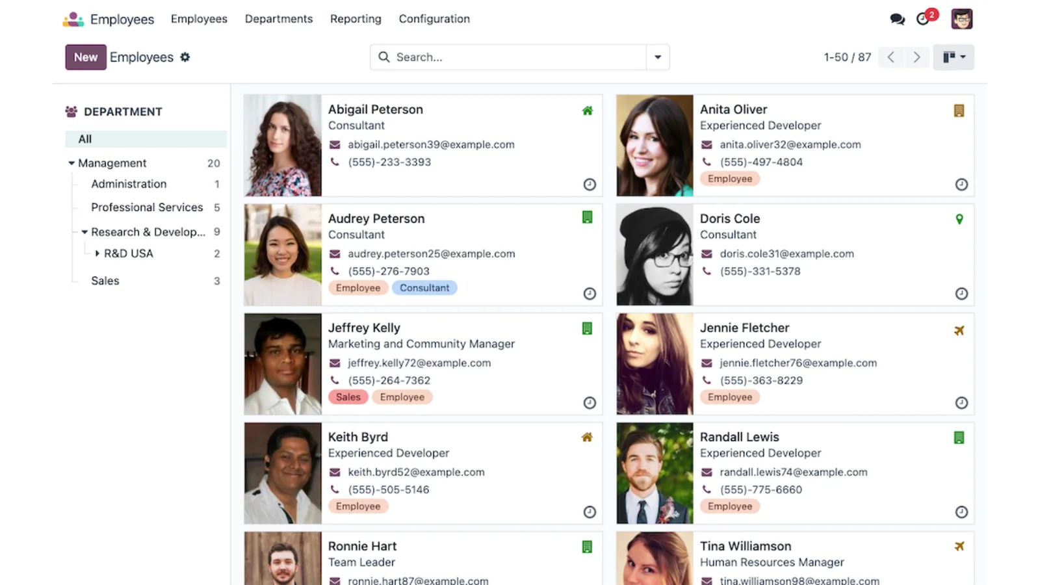Open Abigail Peterson's photo thumbnail
The width and height of the screenshot is (1040, 585).
pos(283,146)
